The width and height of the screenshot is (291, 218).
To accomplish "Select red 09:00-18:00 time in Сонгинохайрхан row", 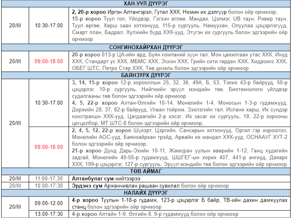I will (x=49, y=61).
